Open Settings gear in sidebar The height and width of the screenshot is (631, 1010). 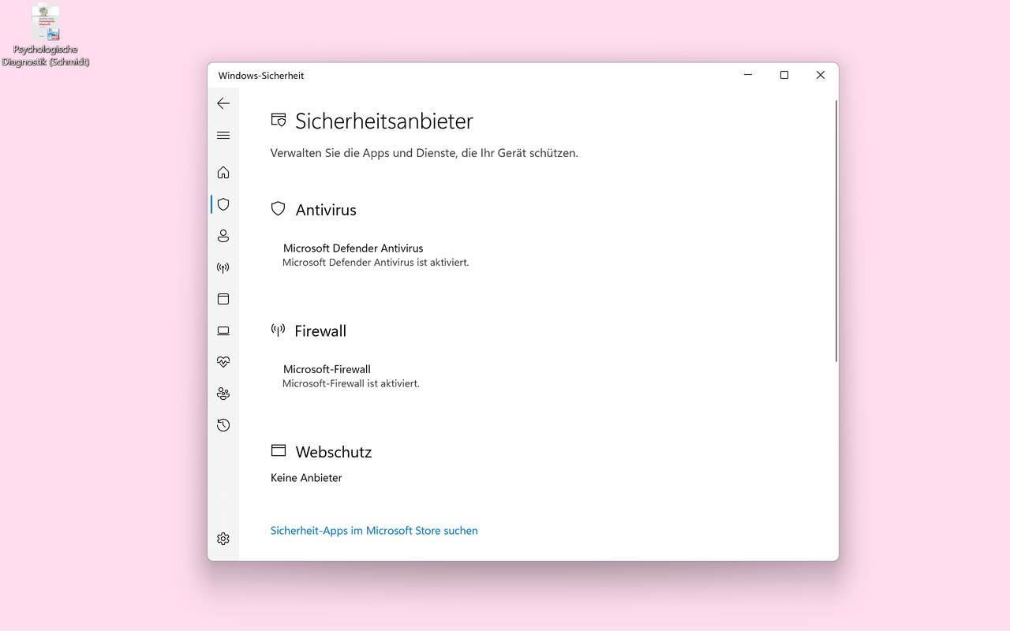223,539
